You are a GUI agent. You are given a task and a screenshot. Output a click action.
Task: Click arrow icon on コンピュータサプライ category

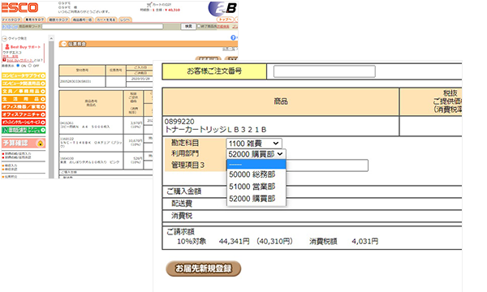point(43,75)
